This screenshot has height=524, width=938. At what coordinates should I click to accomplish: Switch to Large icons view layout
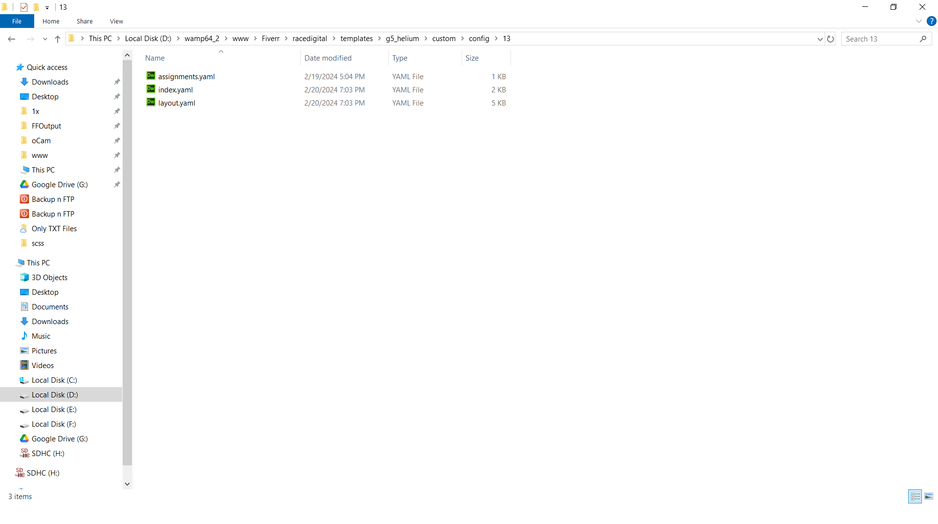pyautogui.click(x=929, y=496)
